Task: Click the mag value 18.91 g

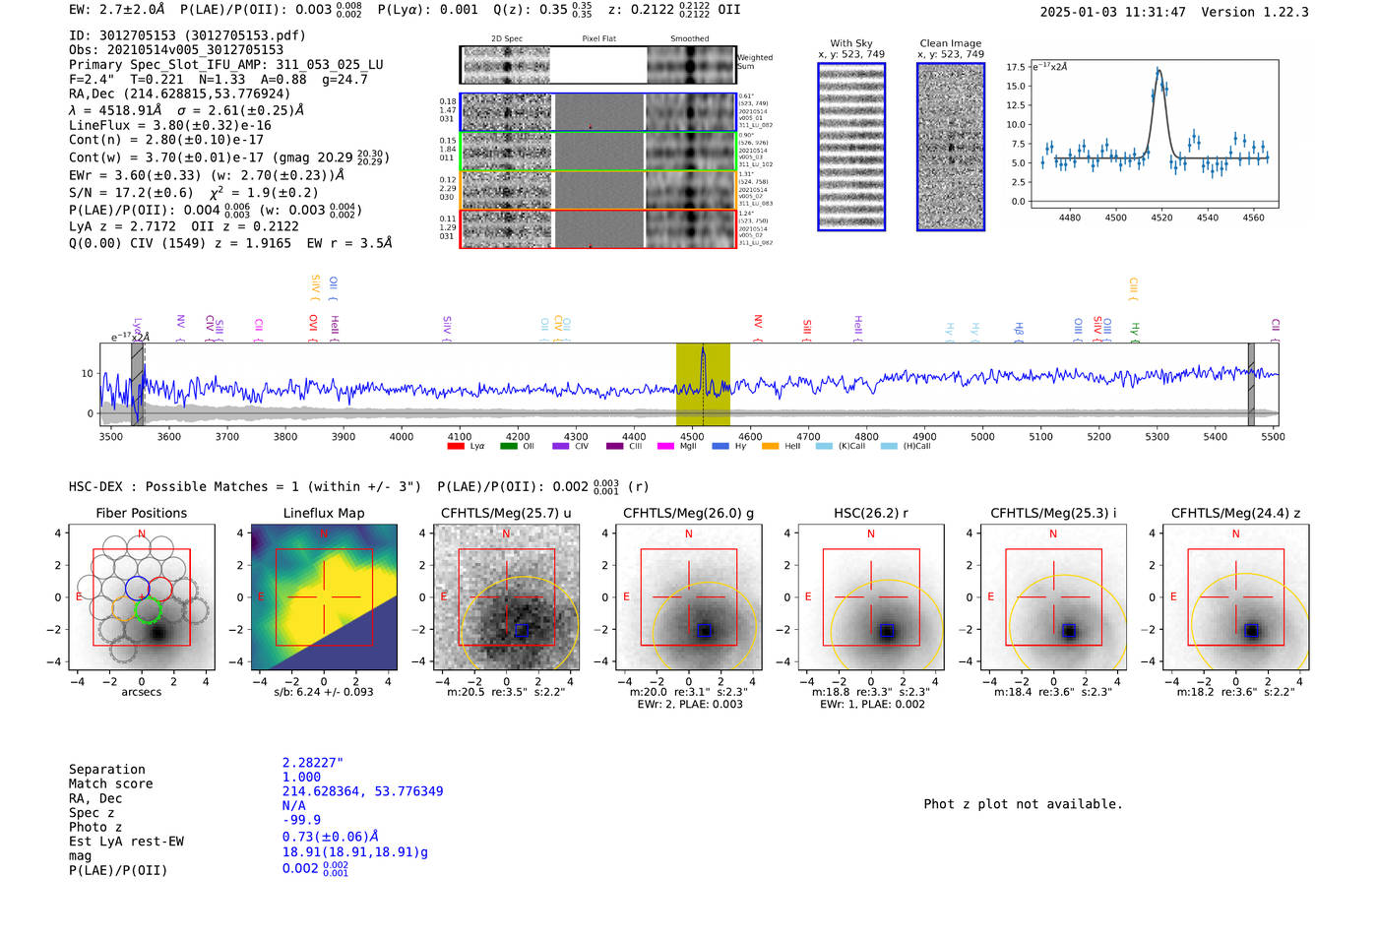Action: click(355, 852)
